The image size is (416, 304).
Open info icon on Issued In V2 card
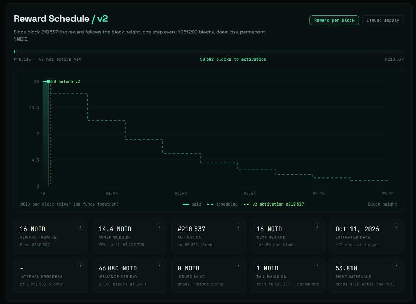(x=238, y=266)
